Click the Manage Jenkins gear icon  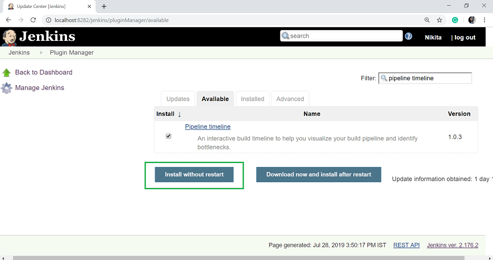[x=6, y=88]
